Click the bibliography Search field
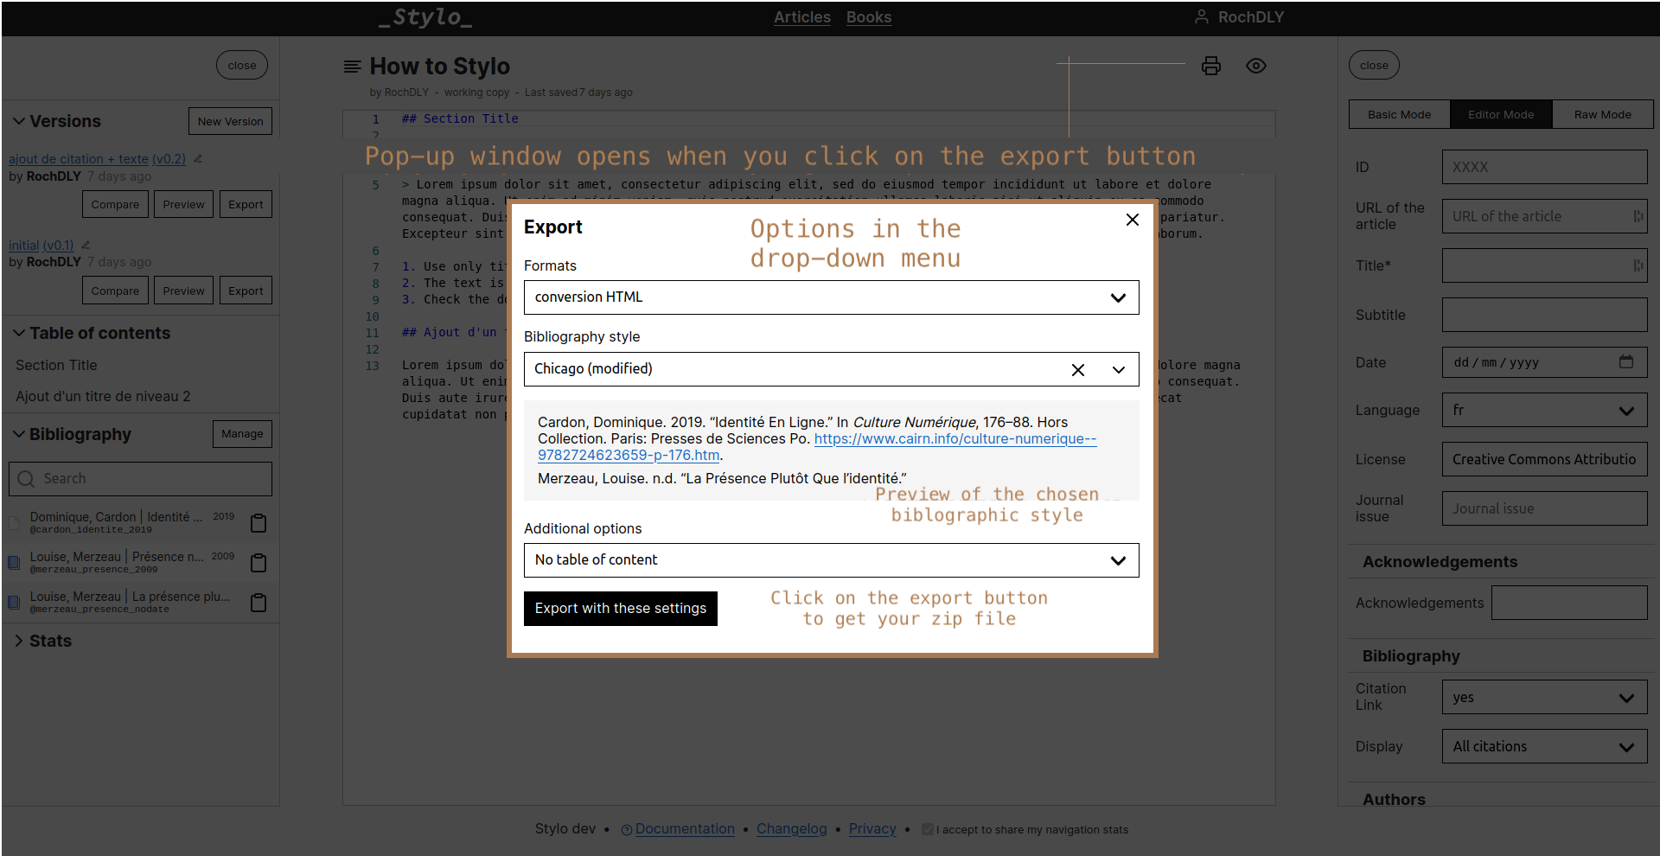Image resolution: width=1660 pixels, height=856 pixels. [x=140, y=479]
